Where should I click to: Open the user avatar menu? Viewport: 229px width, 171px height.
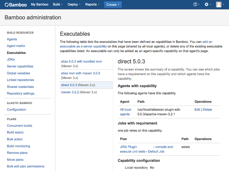coord(220,5)
